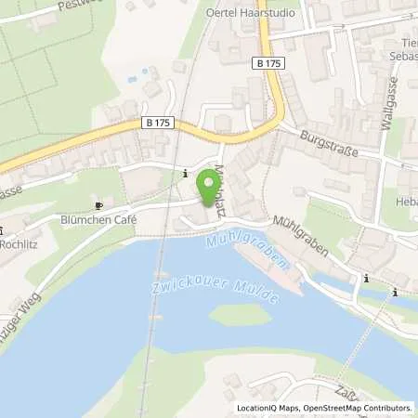Click the B 175 road shield on the western road
The width and height of the screenshot is (418, 418).
[x=158, y=123]
